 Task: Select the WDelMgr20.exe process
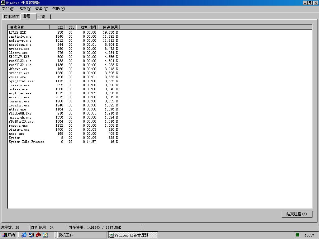(64, 122)
